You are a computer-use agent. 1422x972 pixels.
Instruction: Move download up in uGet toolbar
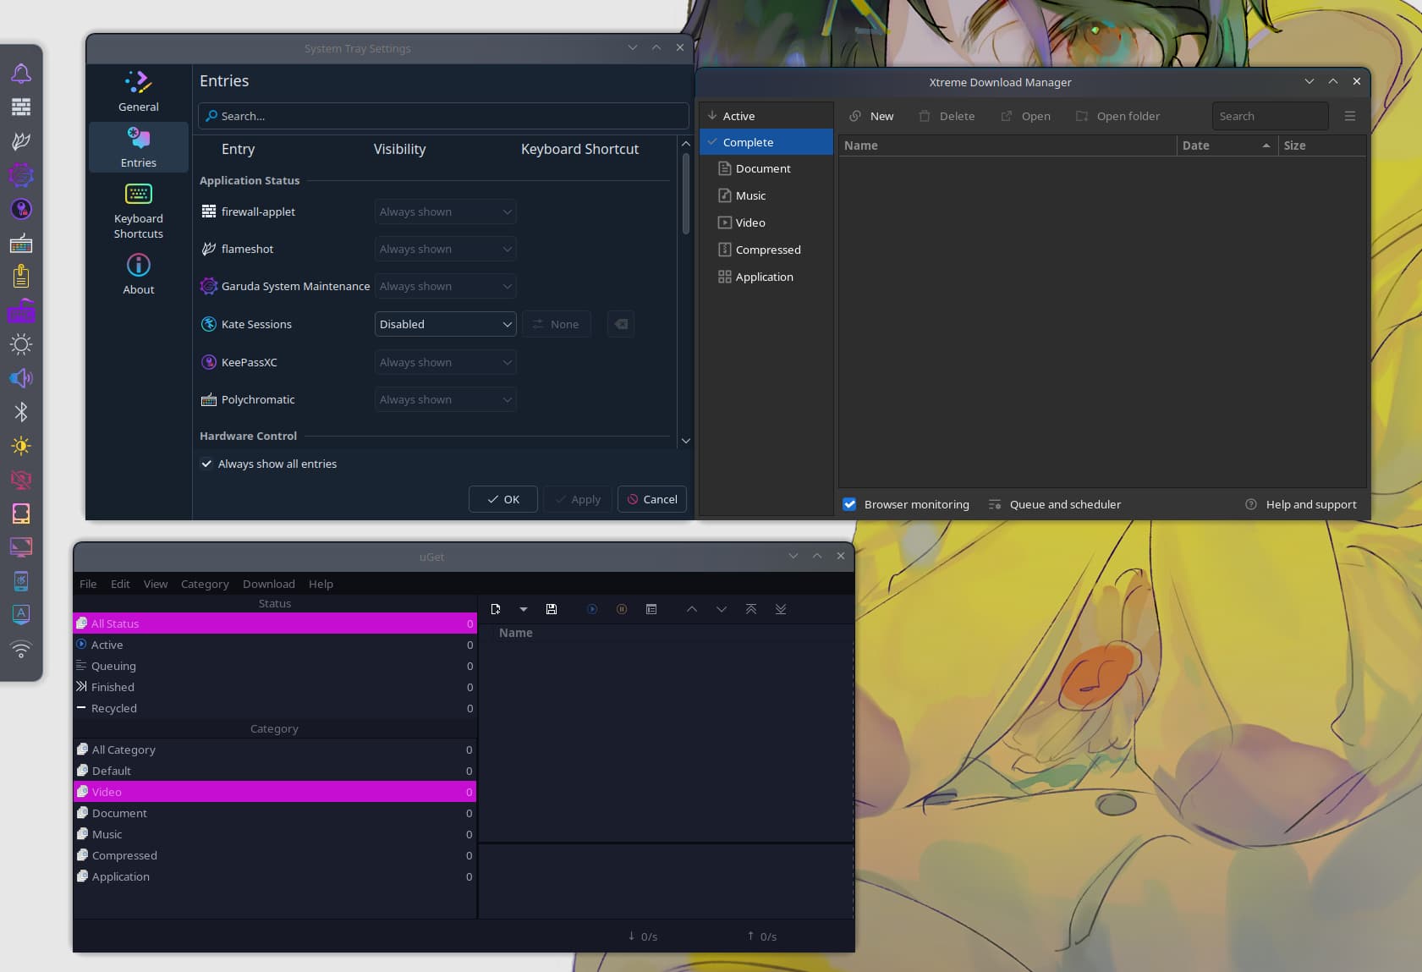(x=692, y=609)
